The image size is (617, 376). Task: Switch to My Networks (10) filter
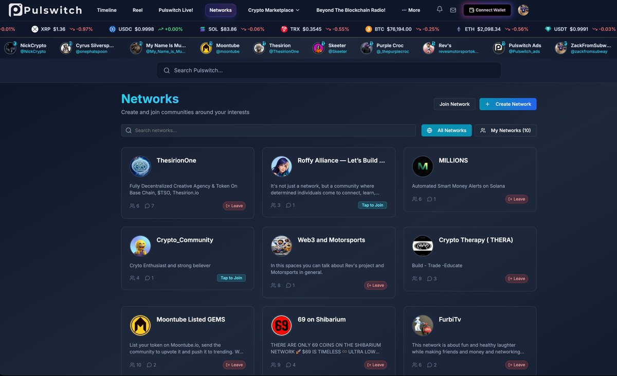tap(505, 130)
